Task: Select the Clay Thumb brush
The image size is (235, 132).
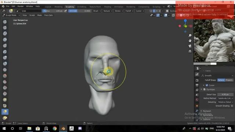Action: pyautogui.click(x=5, y=45)
